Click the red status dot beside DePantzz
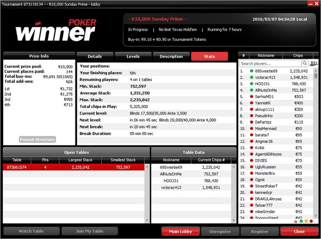This screenshot has width=321, height=239. click(251, 122)
